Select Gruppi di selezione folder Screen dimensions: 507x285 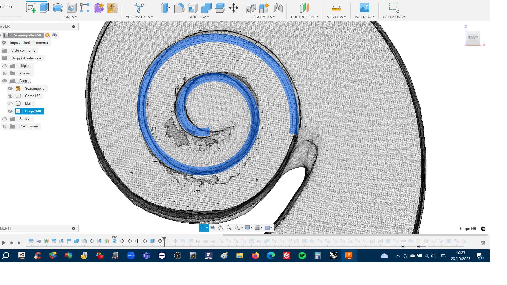click(26, 58)
